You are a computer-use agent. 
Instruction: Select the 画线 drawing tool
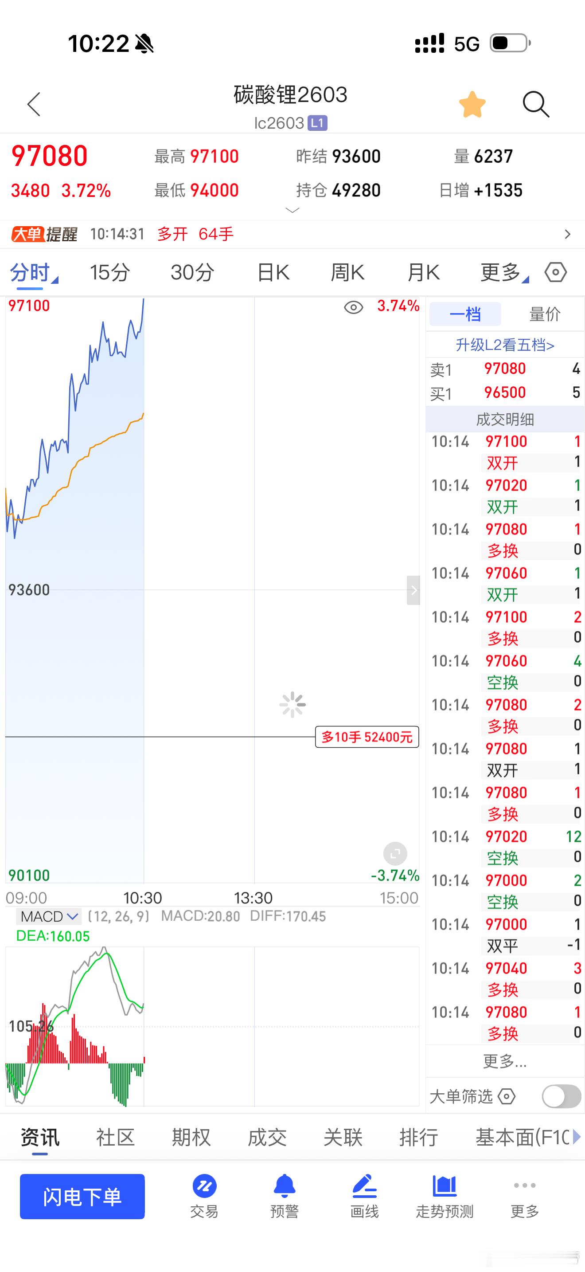pyautogui.click(x=364, y=1196)
